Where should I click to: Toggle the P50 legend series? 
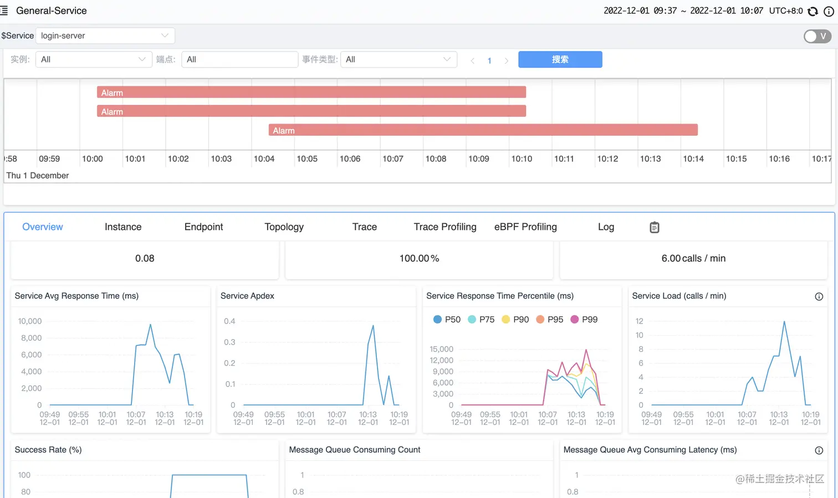447,320
